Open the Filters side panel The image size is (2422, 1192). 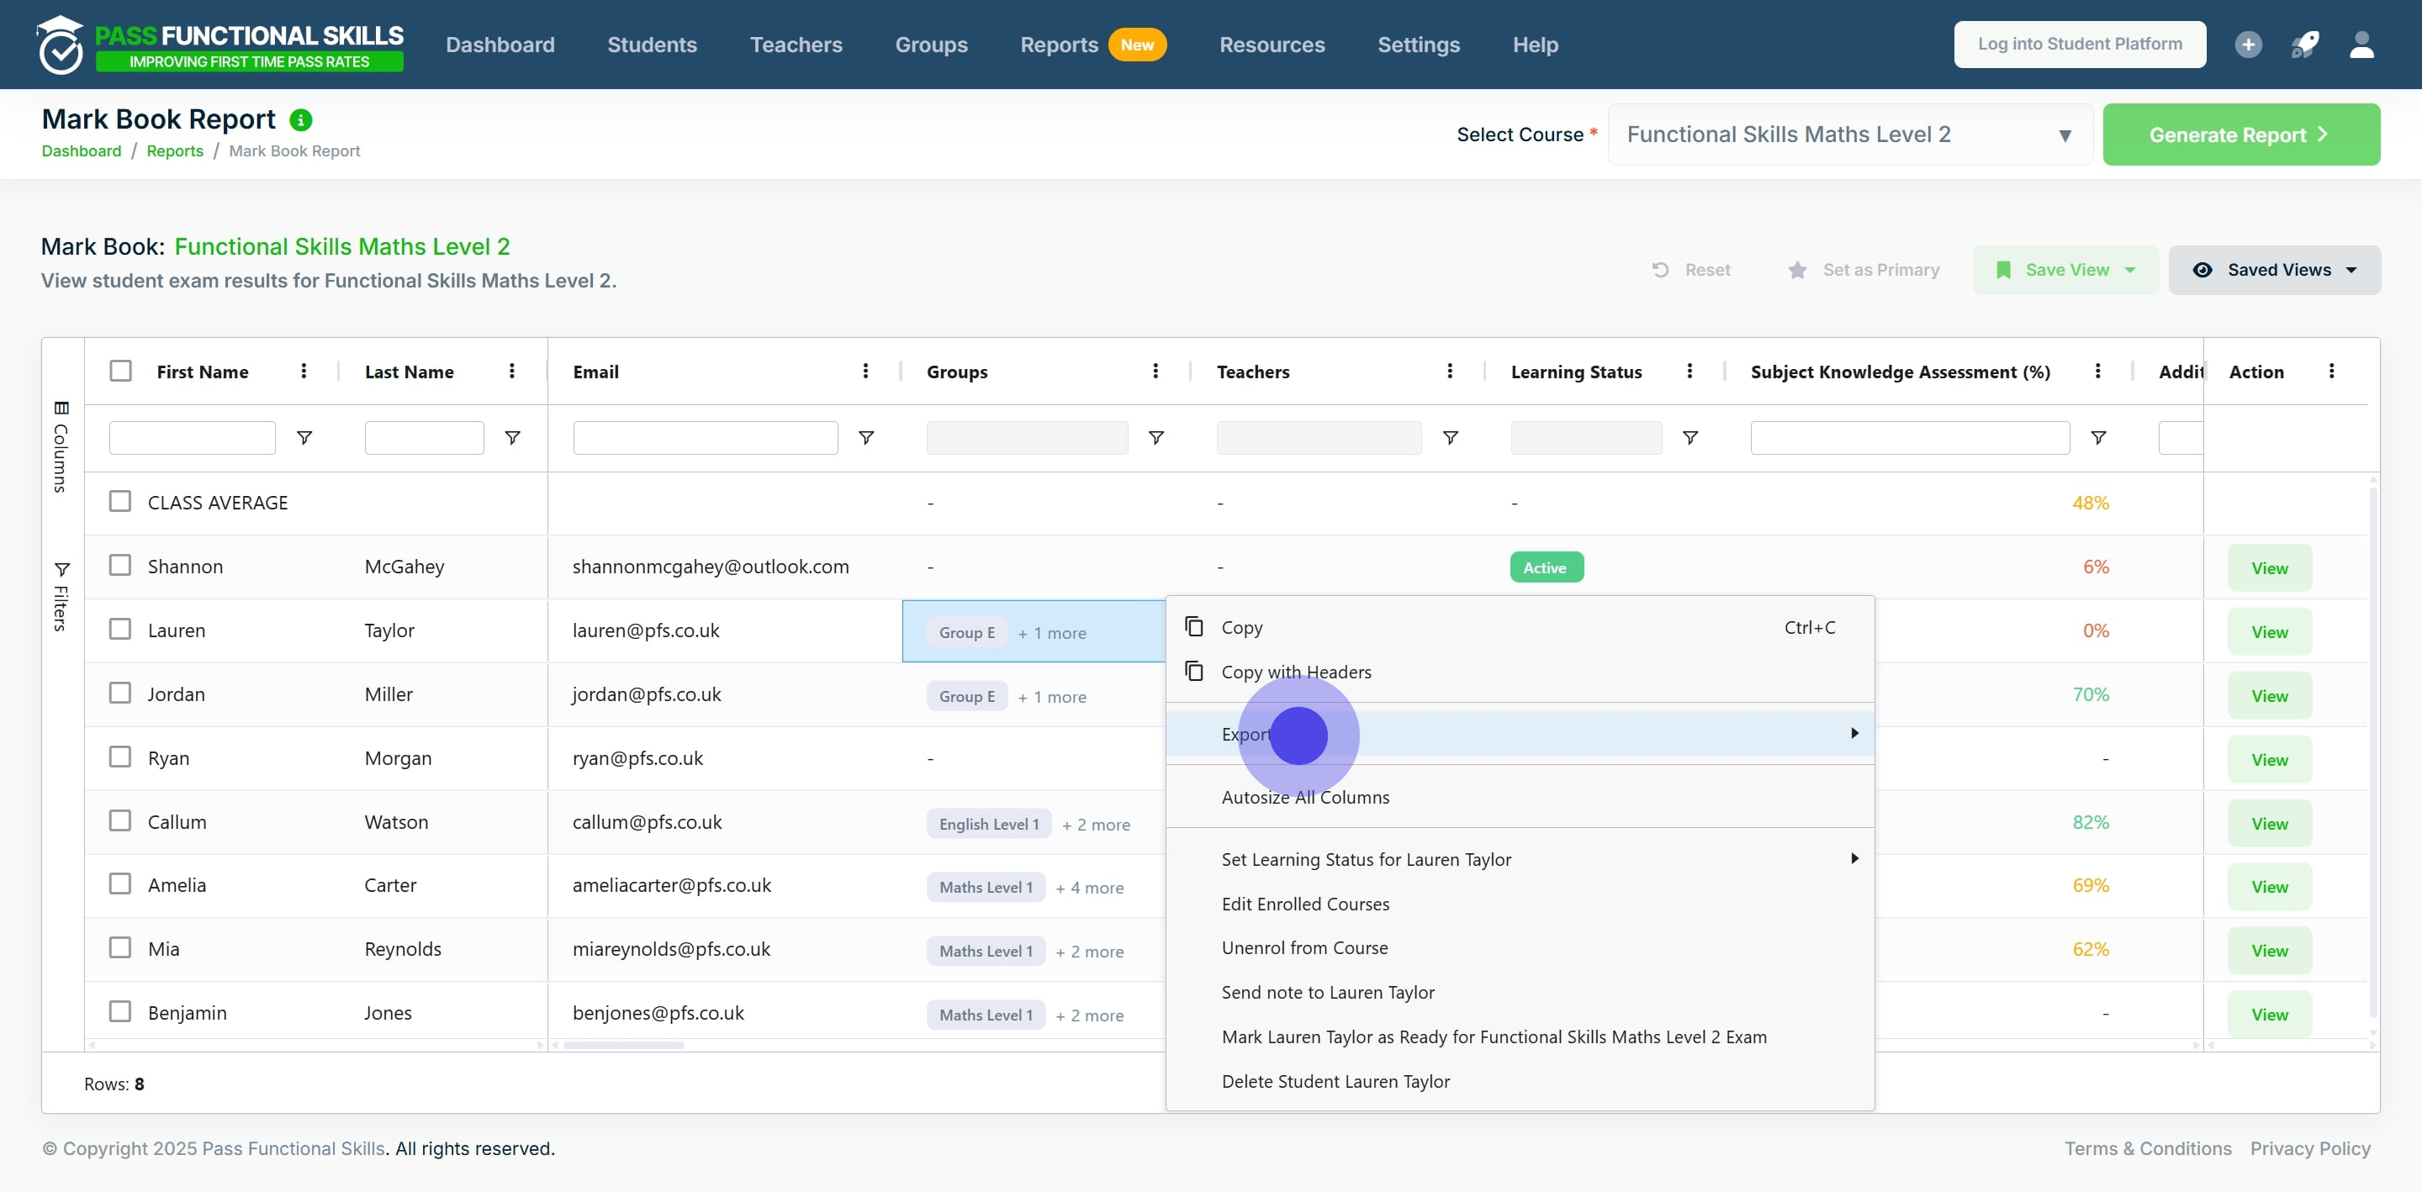(61, 596)
